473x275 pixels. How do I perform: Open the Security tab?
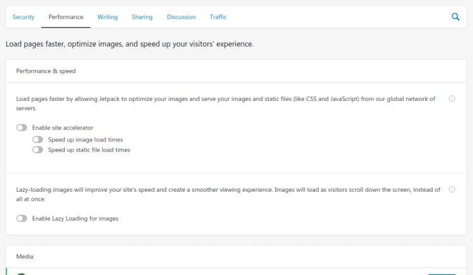(x=23, y=17)
